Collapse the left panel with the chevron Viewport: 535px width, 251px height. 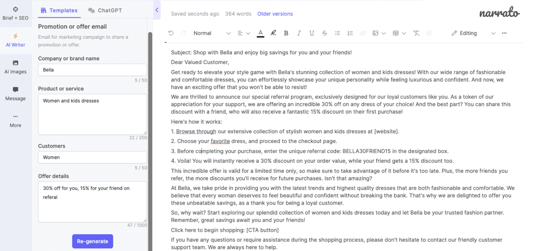tap(157, 10)
